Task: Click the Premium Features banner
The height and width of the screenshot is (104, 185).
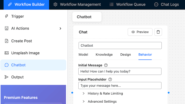Action: coord(33,95)
